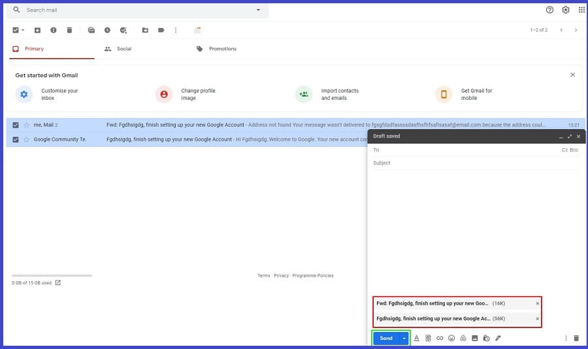Viewport: 588px width, 349px height.
Task: Open Import contacts and emails
Action: (327, 95)
